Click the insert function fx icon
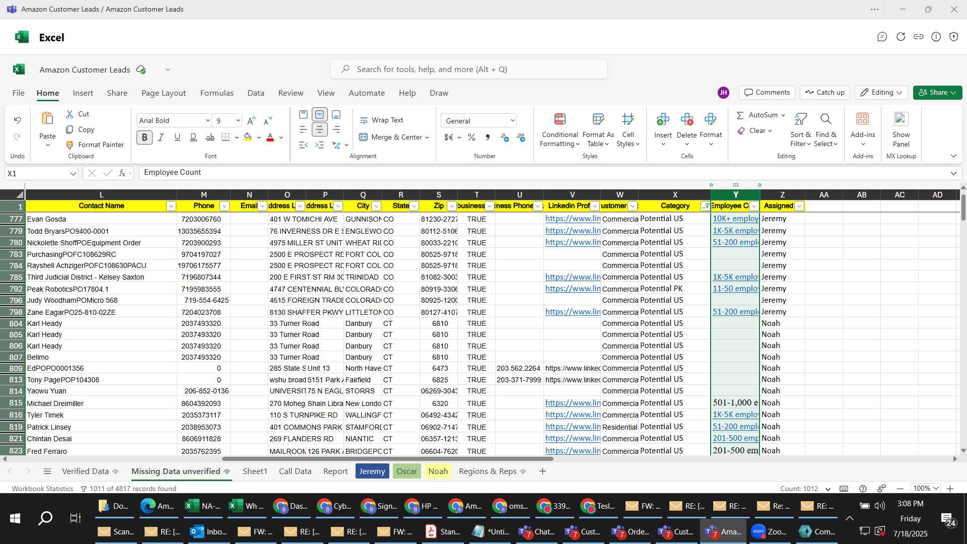The width and height of the screenshot is (967, 544). pyautogui.click(x=122, y=173)
